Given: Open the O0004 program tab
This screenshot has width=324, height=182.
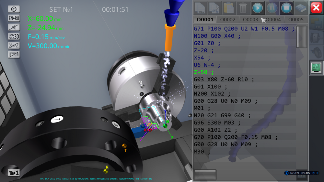Looking at the screenshot, I should tap(273, 20).
